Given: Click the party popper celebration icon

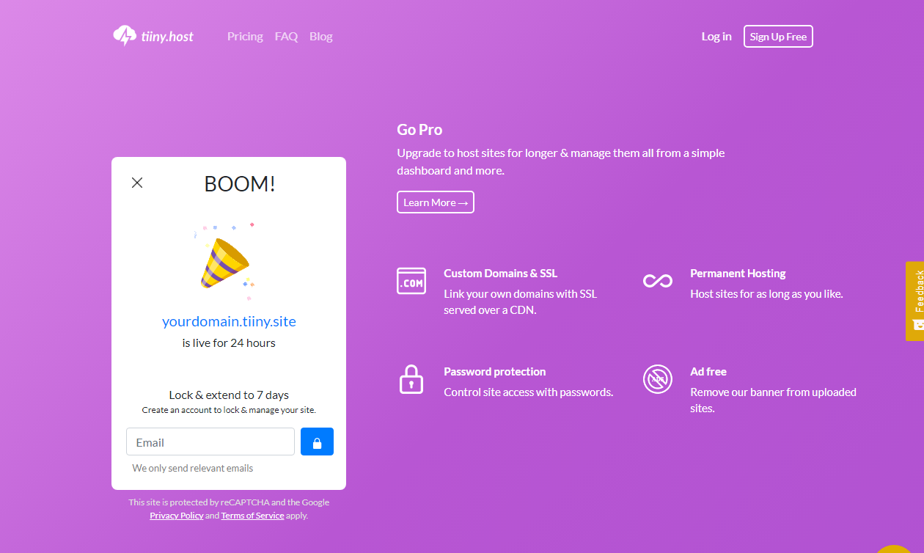Looking at the screenshot, I should pos(225,261).
